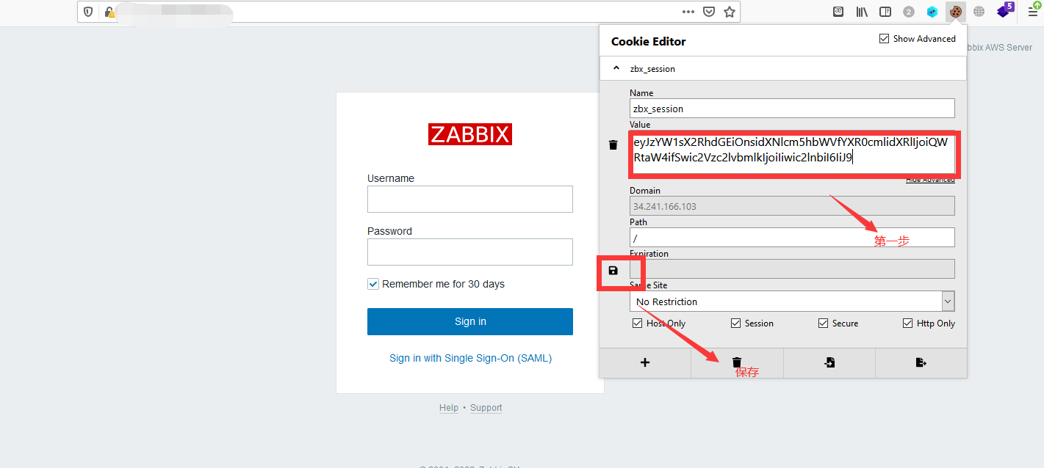
Task: Click the Username input field
Action: pos(470,199)
